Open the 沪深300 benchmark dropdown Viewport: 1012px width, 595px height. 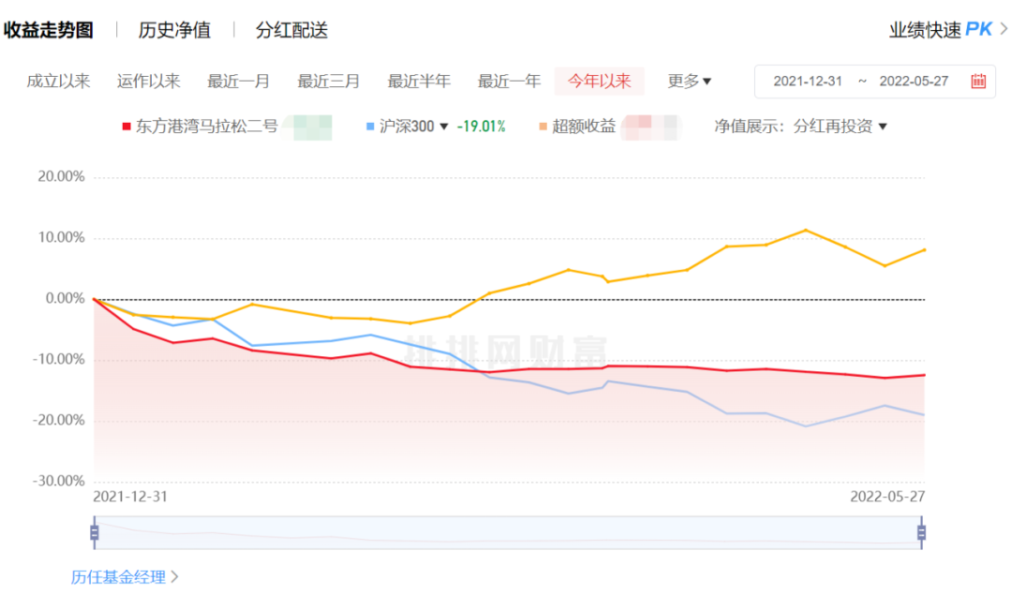click(x=443, y=126)
